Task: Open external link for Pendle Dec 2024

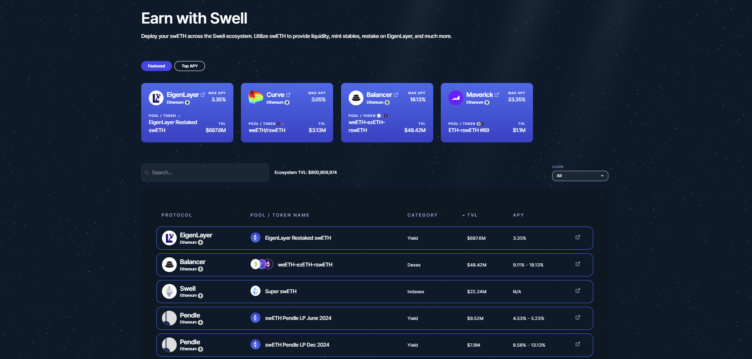Action: click(x=577, y=344)
